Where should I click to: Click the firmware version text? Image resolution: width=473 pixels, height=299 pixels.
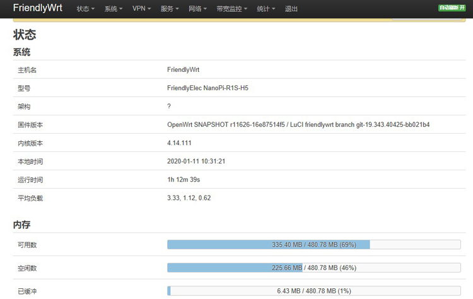click(x=298, y=125)
